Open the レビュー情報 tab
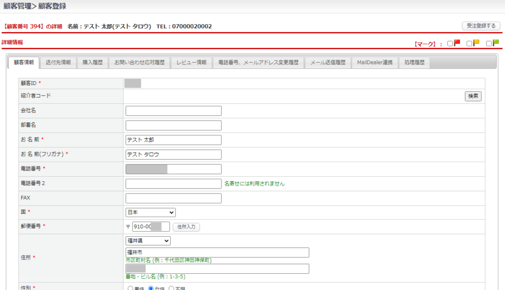The image size is (505, 290). pos(192,63)
